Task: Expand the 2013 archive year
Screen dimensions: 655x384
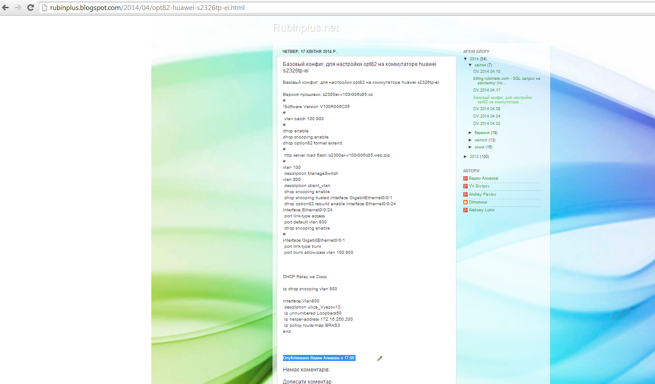Action: coord(465,157)
